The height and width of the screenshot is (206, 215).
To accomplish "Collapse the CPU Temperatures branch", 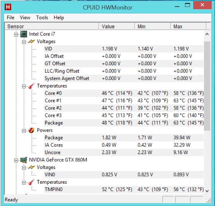I will (24, 86).
